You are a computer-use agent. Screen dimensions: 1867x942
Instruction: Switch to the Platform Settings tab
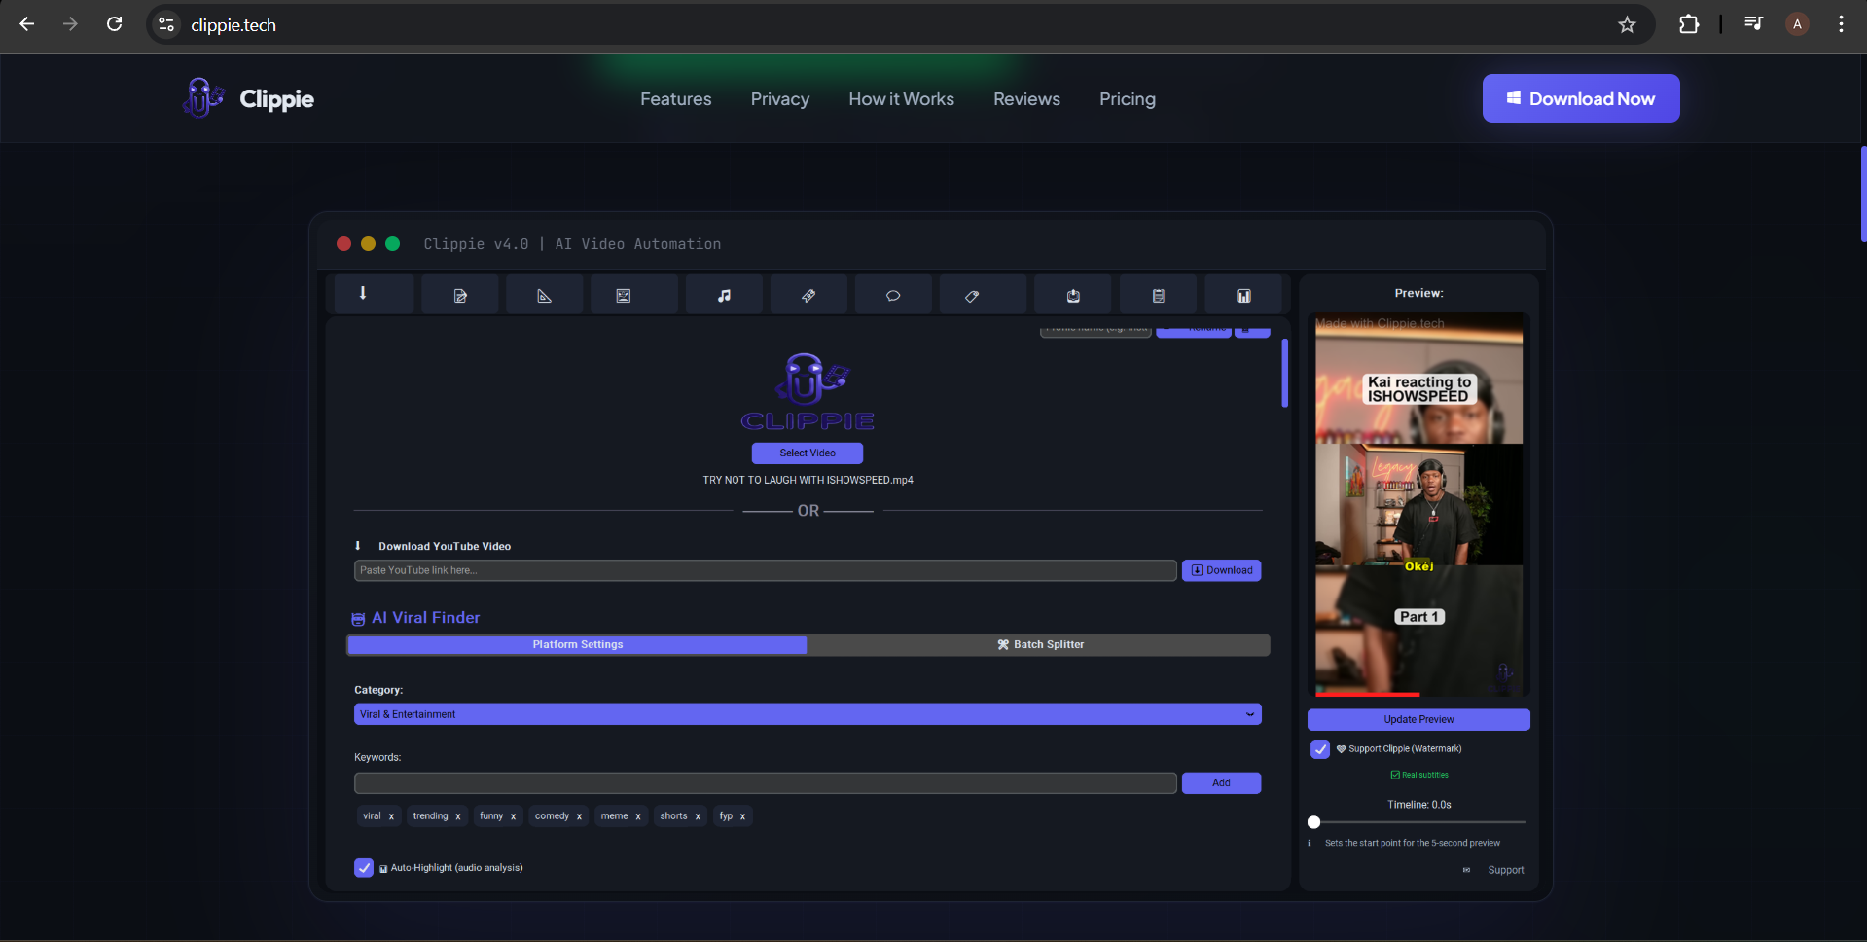coord(577,644)
